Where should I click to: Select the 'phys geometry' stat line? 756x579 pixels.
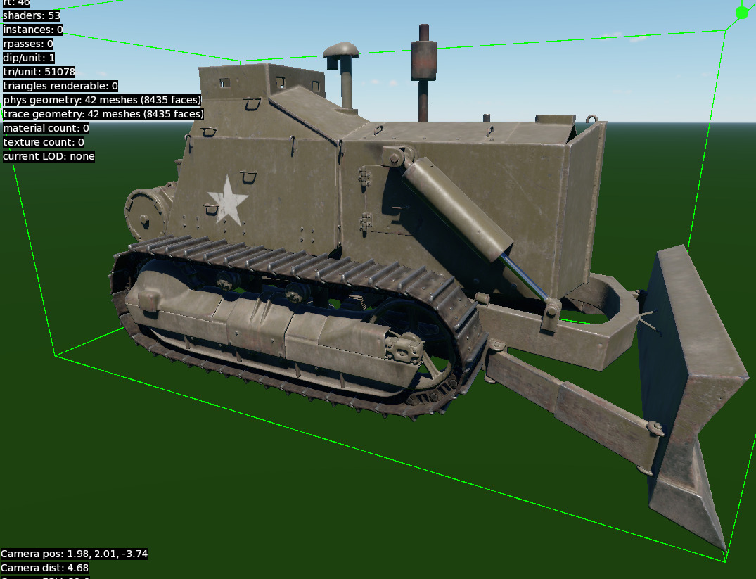click(x=102, y=100)
